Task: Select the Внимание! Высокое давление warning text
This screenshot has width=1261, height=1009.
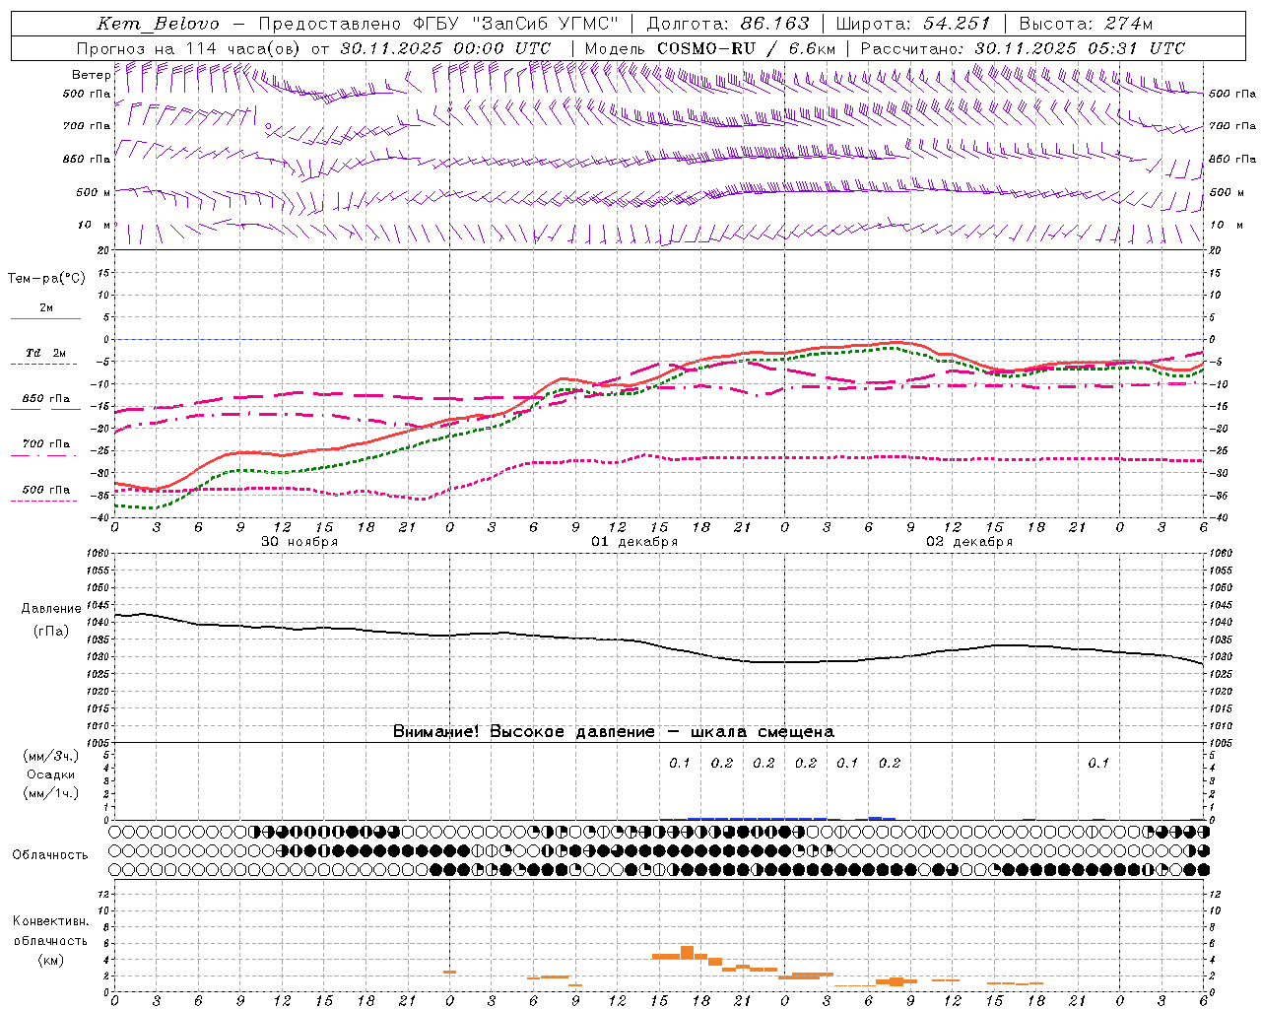Action: coord(614,732)
